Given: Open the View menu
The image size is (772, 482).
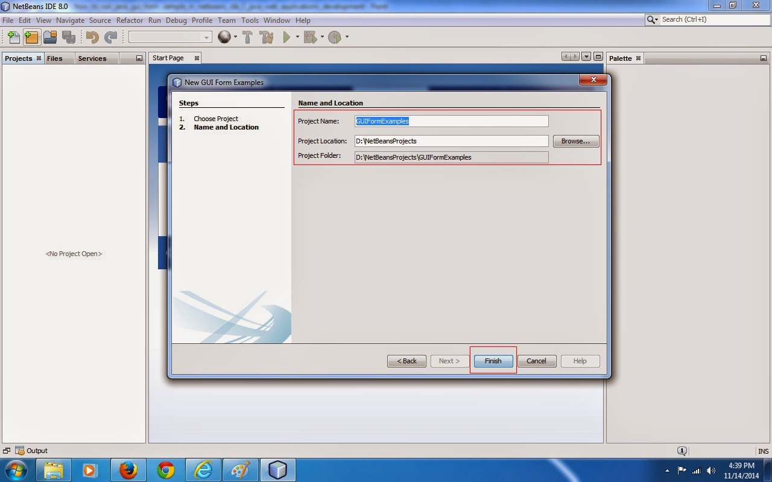Looking at the screenshot, I should [43, 20].
